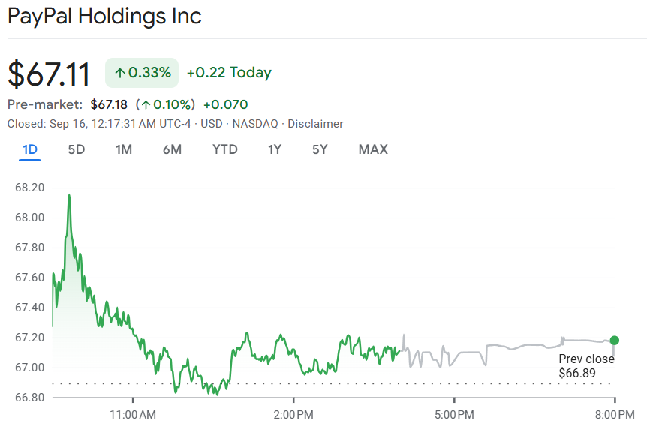Select the 1Y chart range
The image size is (647, 433).
(x=275, y=149)
